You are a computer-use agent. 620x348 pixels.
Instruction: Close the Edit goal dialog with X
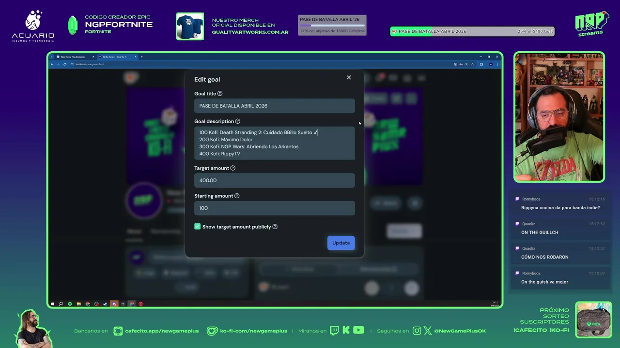349,77
